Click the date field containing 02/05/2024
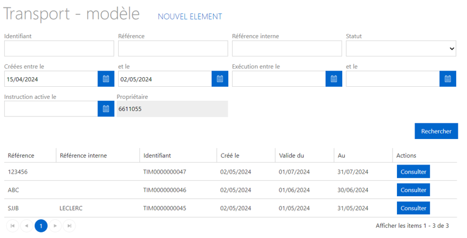Screen dimensions: 467x238 [165, 79]
